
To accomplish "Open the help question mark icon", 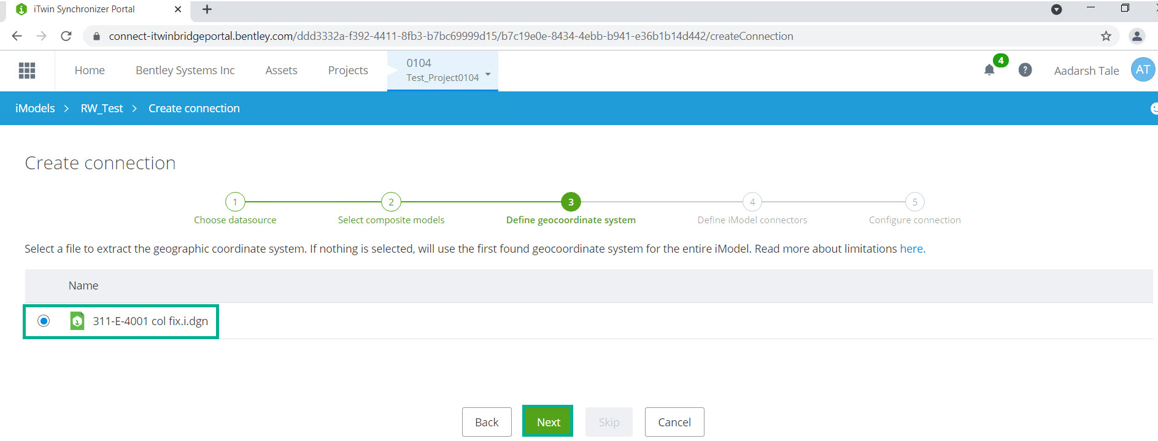I will point(1025,70).
